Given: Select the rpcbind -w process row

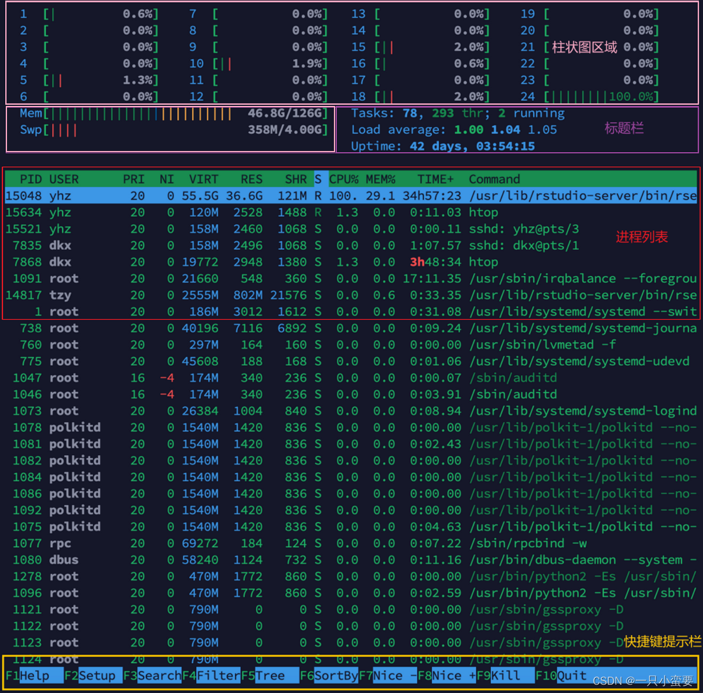Looking at the screenshot, I should pyautogui.click(x=351, y=543).
